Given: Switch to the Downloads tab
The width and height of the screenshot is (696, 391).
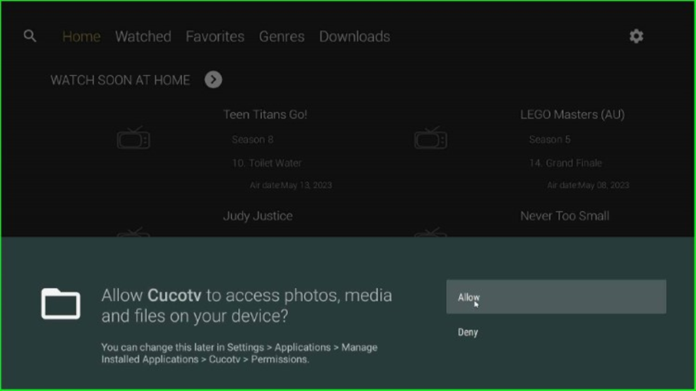Looking at the screenshot, I should (354, 37).
